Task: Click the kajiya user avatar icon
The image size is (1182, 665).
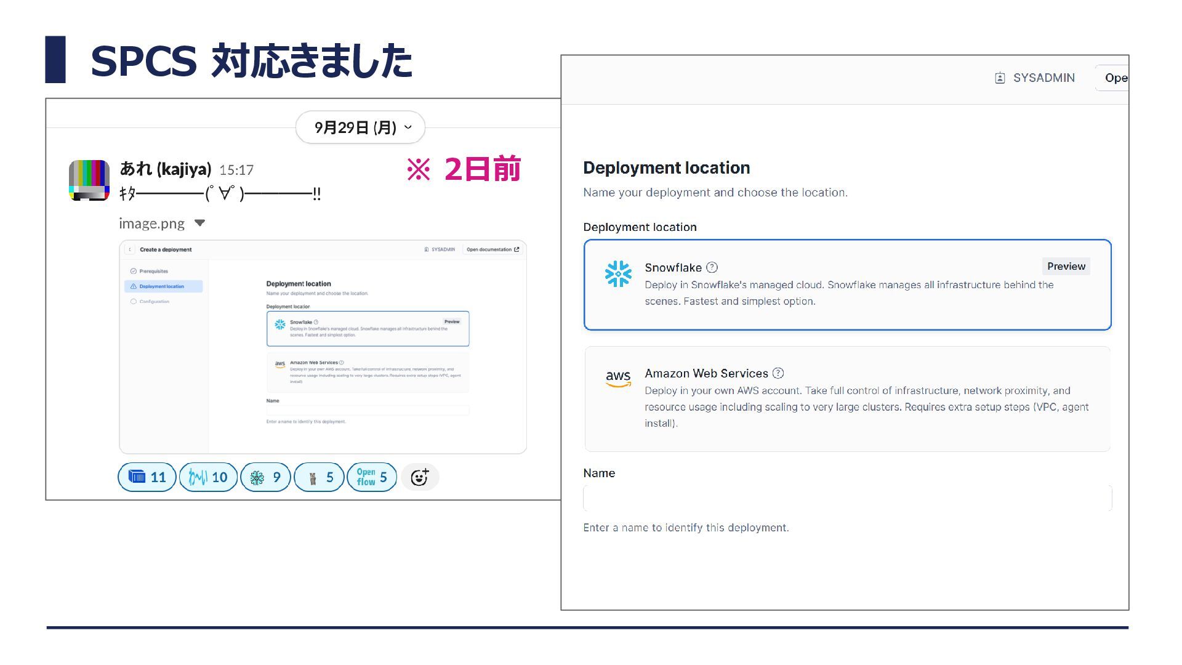Action: pos(89,180)
